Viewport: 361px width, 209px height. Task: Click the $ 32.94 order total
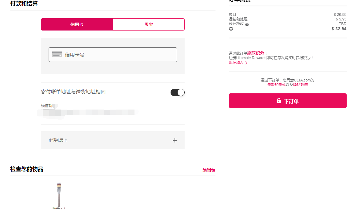click(x=339, y=29)
